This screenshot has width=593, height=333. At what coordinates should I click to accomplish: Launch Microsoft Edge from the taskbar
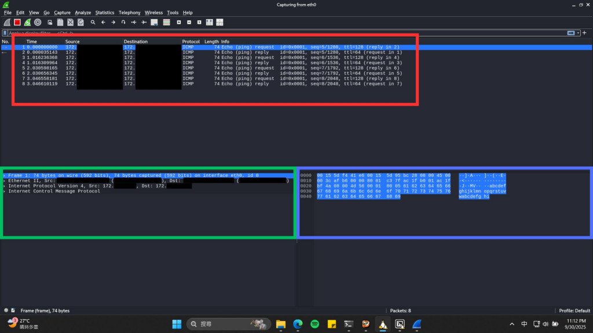pos(298,324)
